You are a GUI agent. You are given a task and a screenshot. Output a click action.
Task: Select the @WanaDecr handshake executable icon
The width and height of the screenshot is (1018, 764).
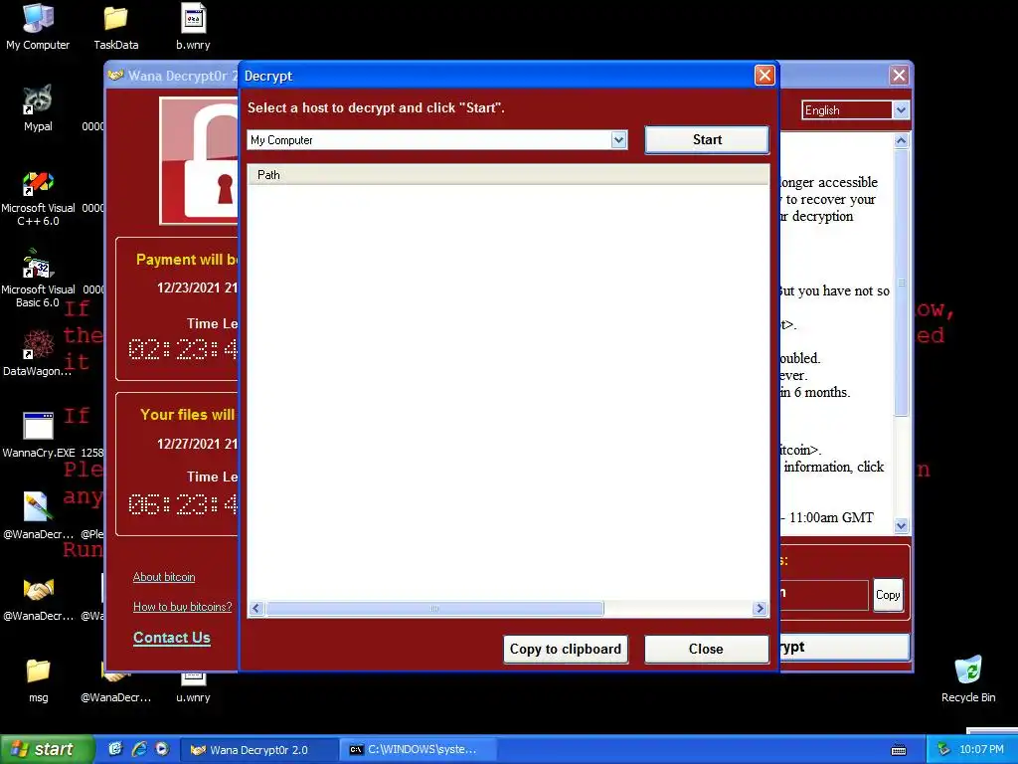tap(38, 598)
